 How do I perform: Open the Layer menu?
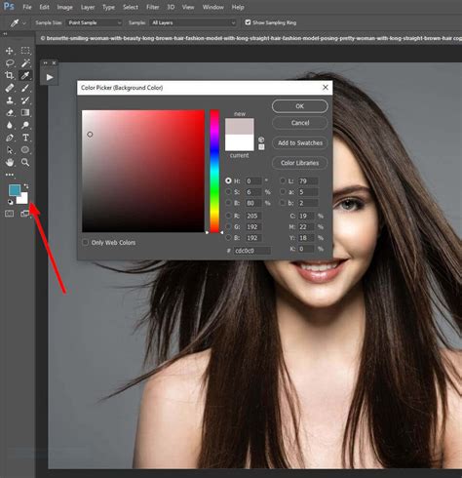[88, 7]
